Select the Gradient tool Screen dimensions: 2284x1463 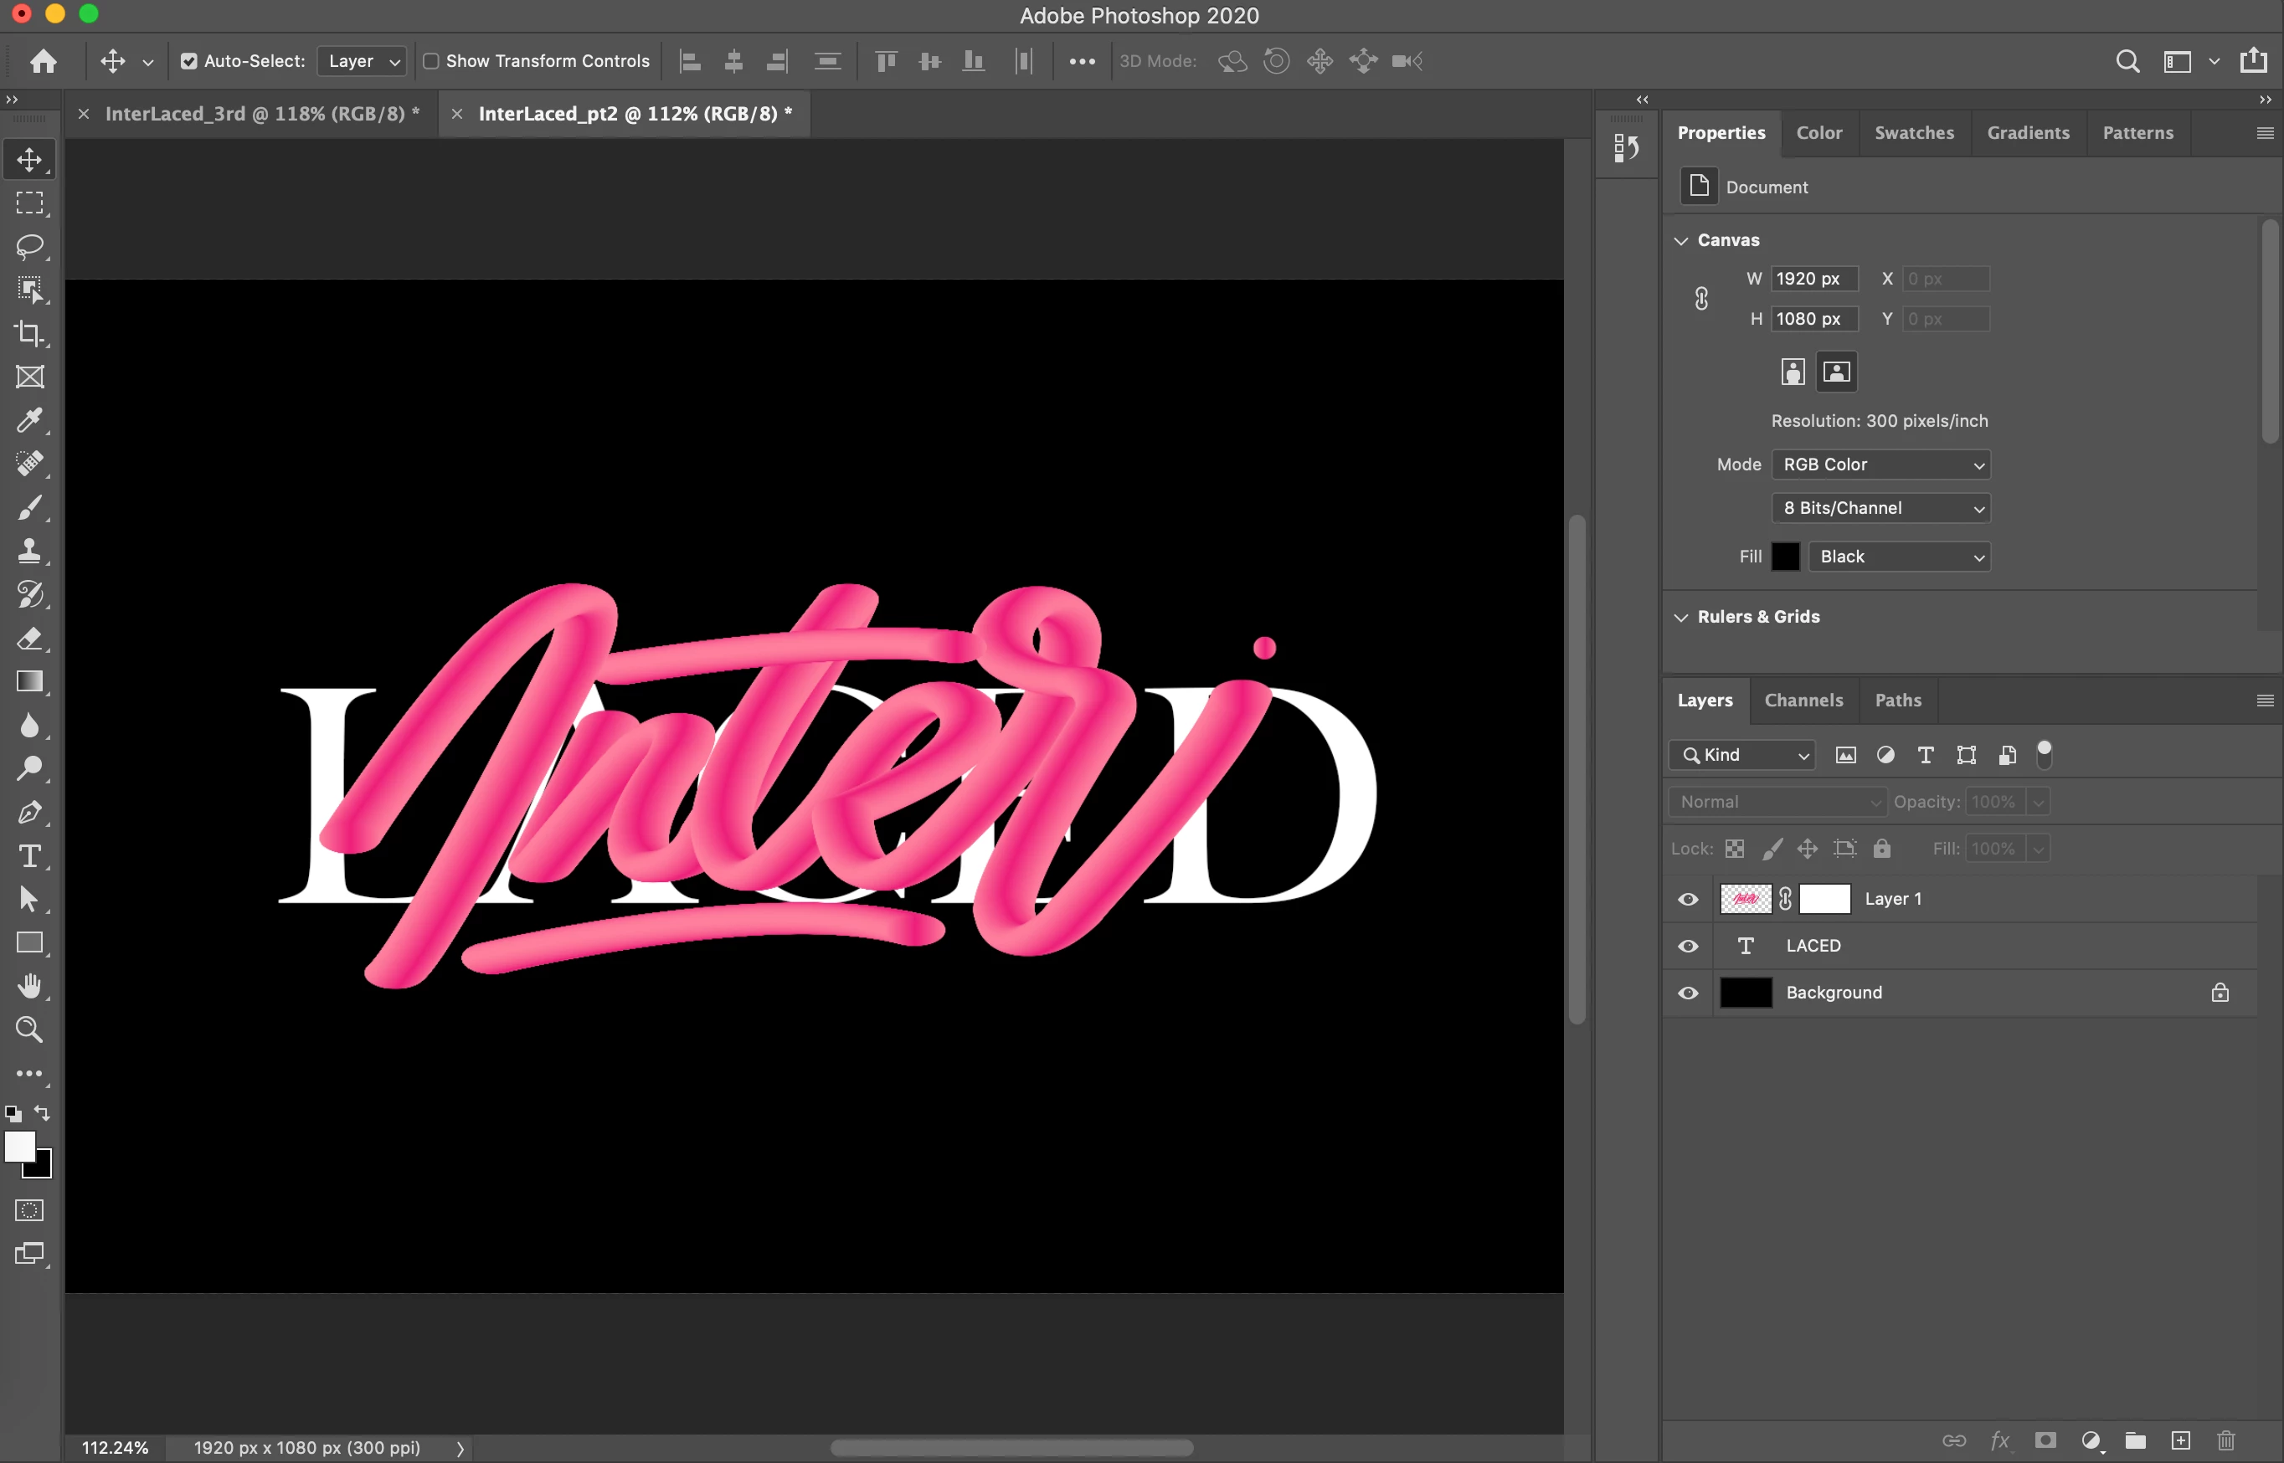tap(29, 681)
